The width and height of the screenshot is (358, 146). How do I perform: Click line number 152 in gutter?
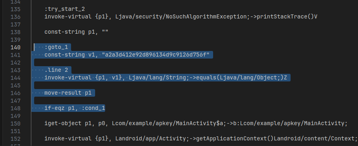16,138
